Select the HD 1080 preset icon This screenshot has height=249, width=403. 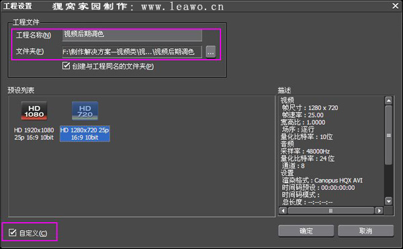tap(34, 111)
